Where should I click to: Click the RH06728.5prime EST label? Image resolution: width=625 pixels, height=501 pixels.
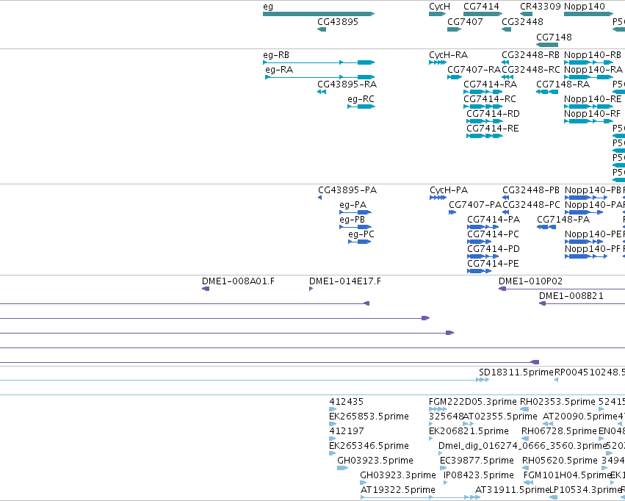click(559, 431)
